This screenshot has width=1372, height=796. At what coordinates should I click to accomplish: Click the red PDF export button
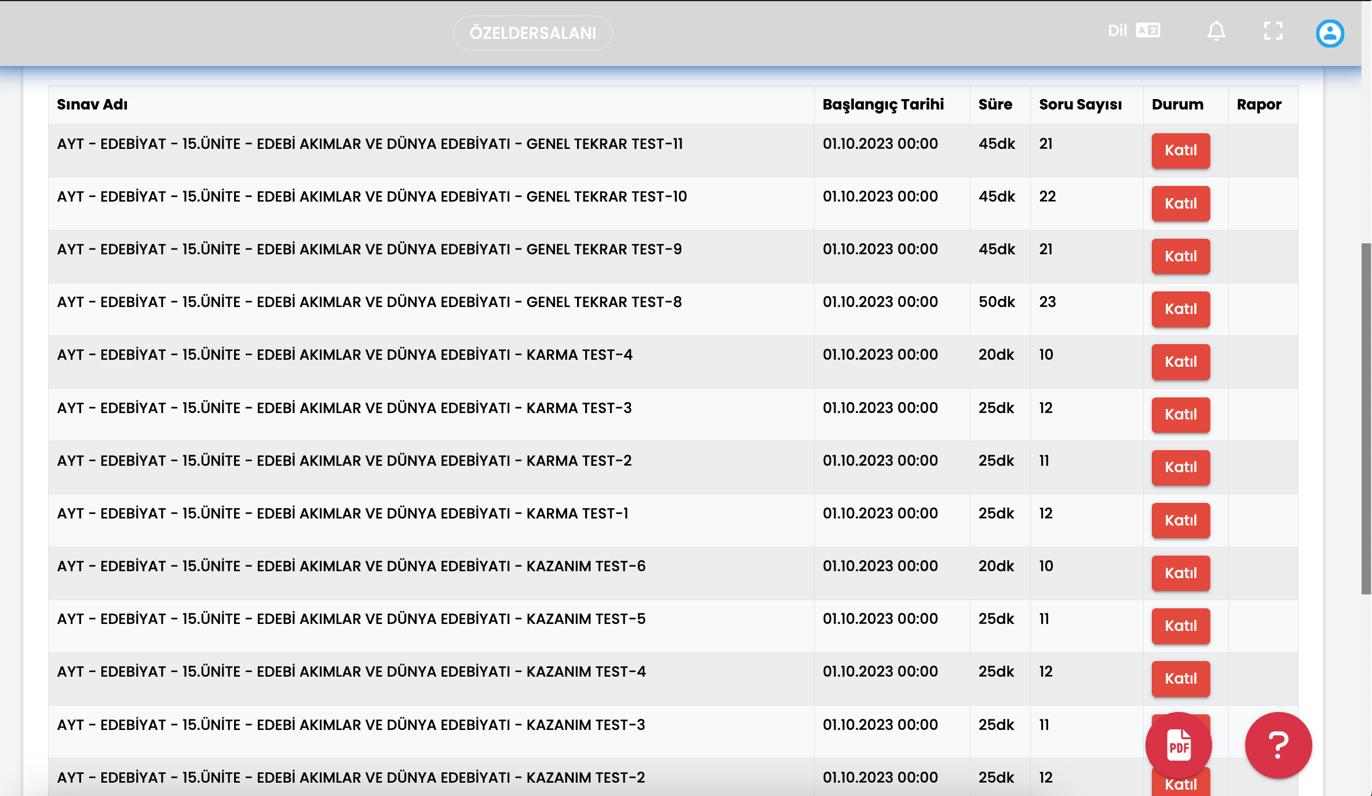coord(1178,745)
